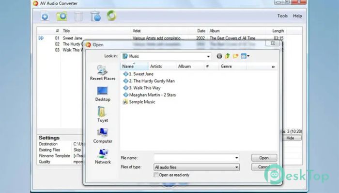Click the Up One Level folder icon
Viewport: 339px width, 193px height.
click(227, 56)
